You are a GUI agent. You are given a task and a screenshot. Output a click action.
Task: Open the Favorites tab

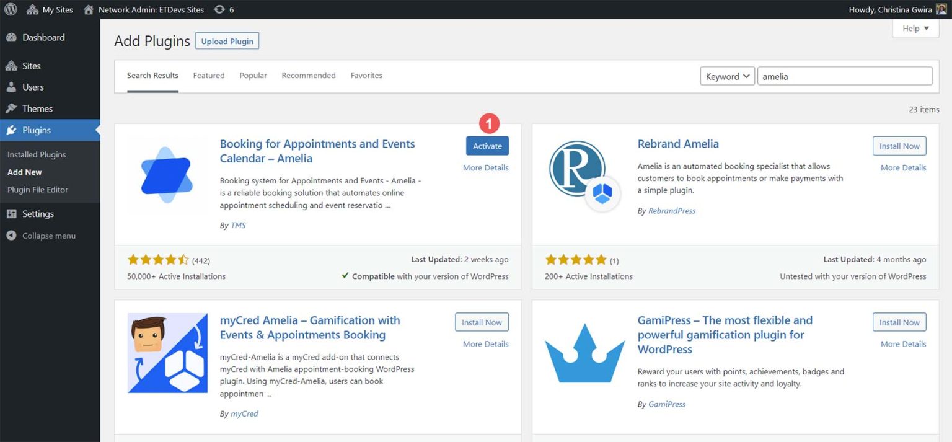tap(366, 75)
